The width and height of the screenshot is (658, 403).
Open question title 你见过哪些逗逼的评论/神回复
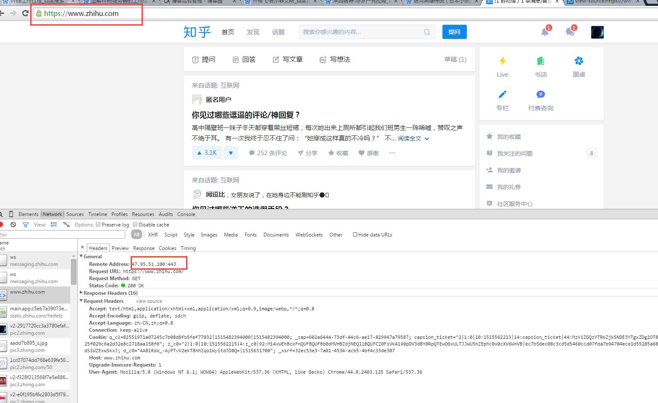point(246,115)
